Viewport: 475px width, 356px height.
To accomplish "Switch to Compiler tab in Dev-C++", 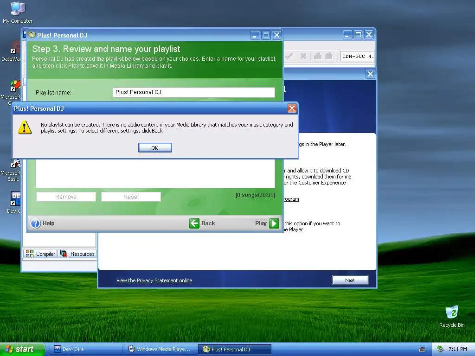I will pos(40,254).
